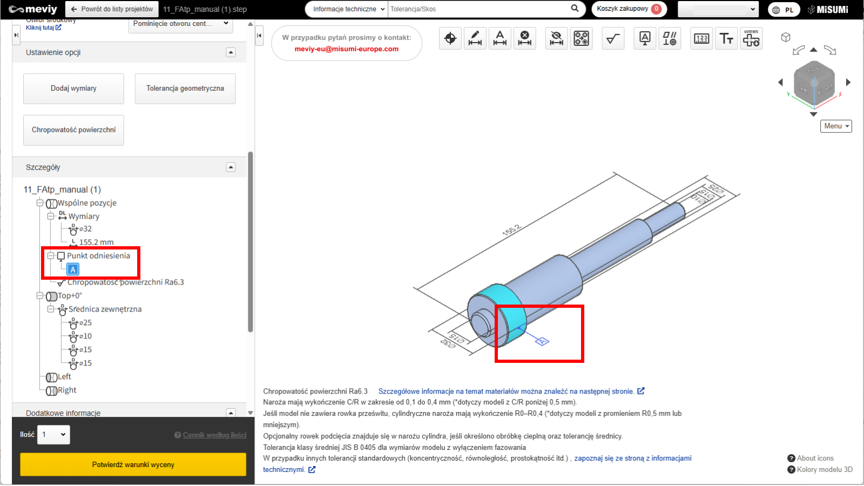Collapse the Wymiary tree node
The height and width of the screenshot is (486, 864).
point(51,216)
